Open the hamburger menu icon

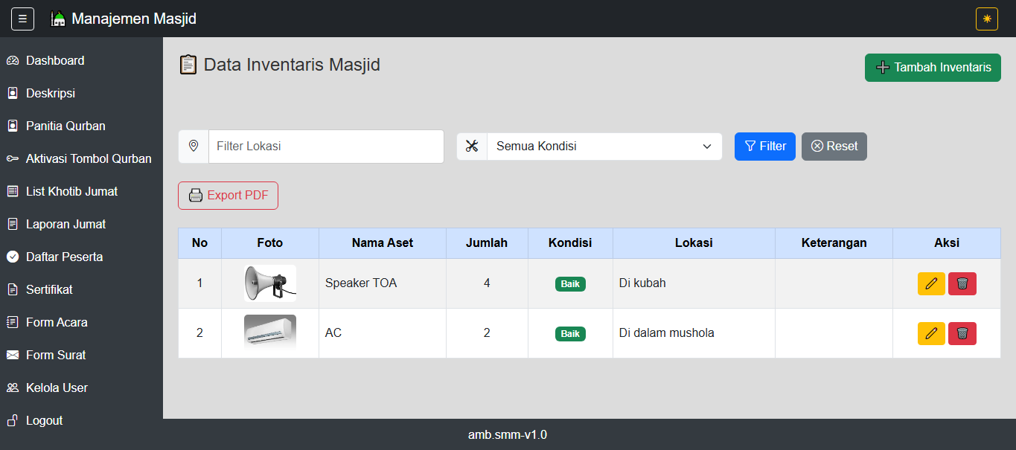[22, 18]
